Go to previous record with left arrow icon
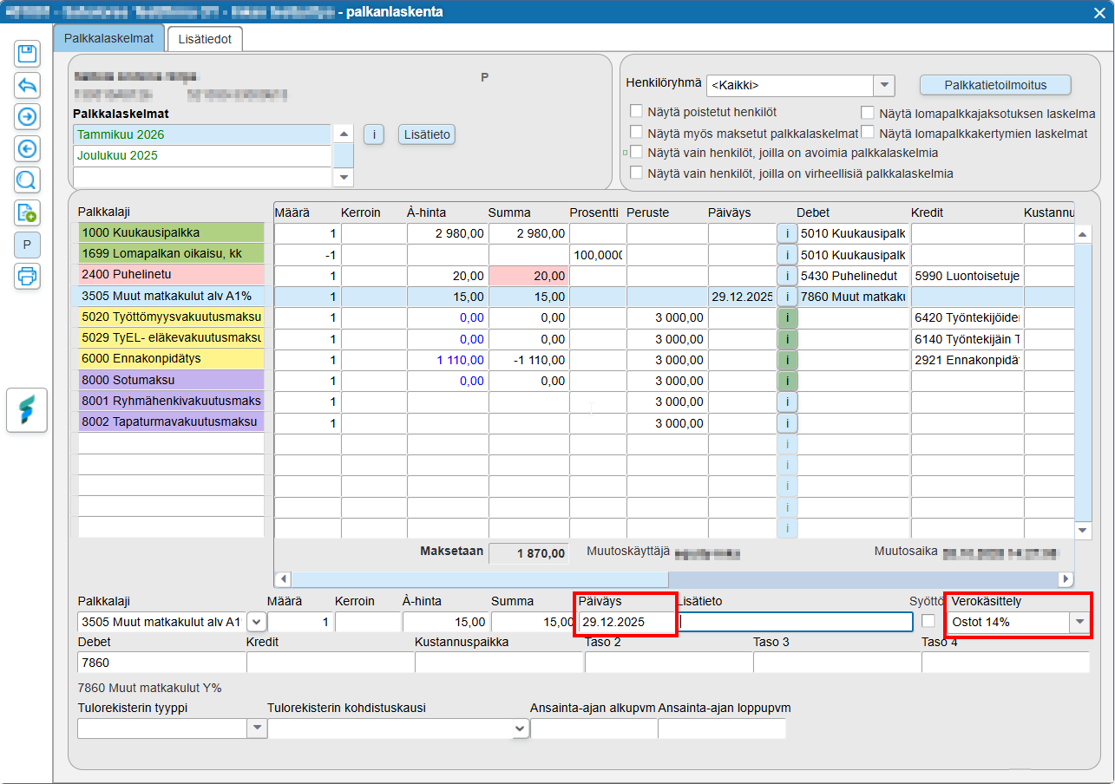The height and width of the screenshot is (784, 1115). (27, 148)
